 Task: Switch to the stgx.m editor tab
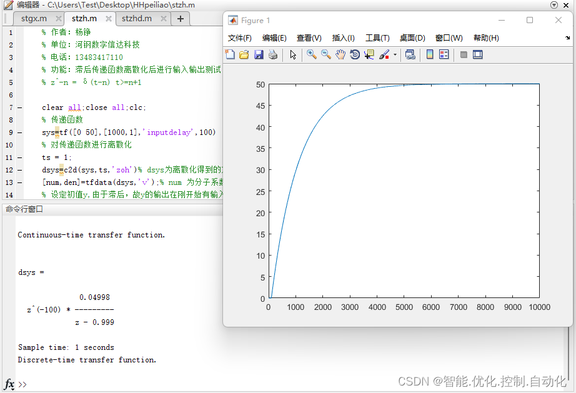pos(34,19)
